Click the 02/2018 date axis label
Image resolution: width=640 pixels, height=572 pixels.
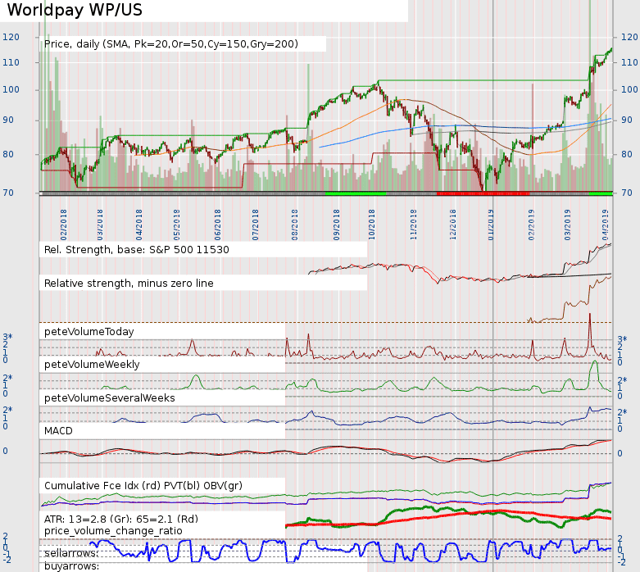(x=64, y=225)
